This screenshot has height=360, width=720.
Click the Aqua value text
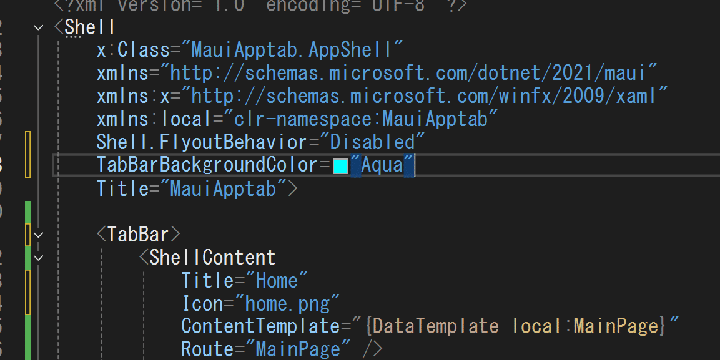(x=382, y=165)
